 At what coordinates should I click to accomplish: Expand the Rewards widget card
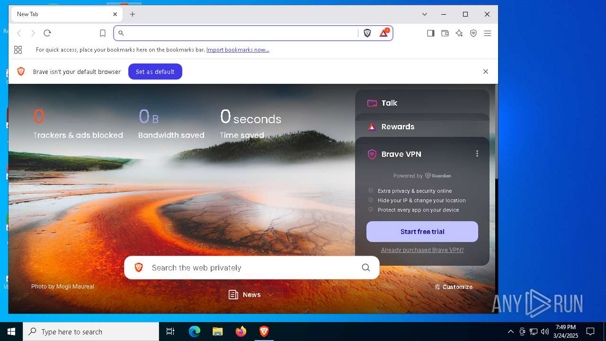[x=422, y=126]
